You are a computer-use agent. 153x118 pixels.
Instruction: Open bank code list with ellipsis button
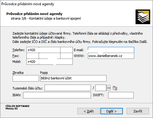(x=108, y=88)
